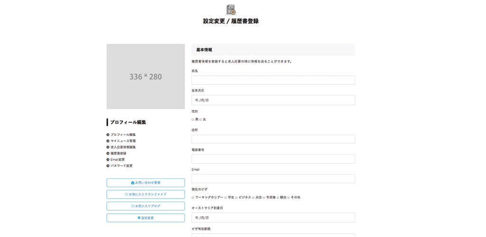Image resolution: width=486 pixels, height=237 pixels.
Task: Open プロフィール編集 sidebar link
Action: (123, 135)
